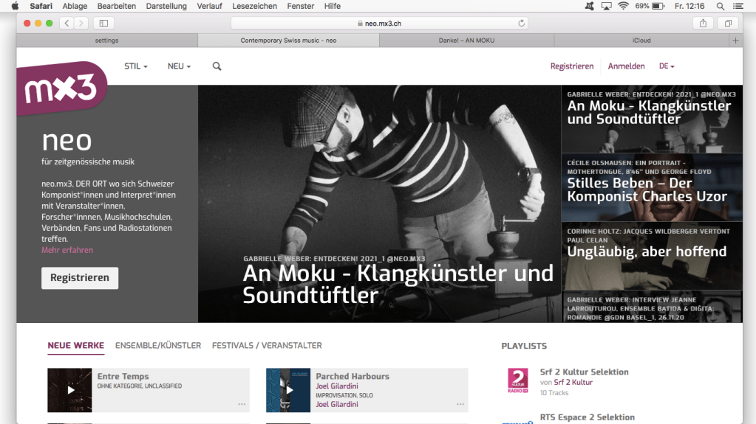This screenshot has width=756, height=424.
Task: Open more options for Entre Temps
Action: tap(242, 404)
